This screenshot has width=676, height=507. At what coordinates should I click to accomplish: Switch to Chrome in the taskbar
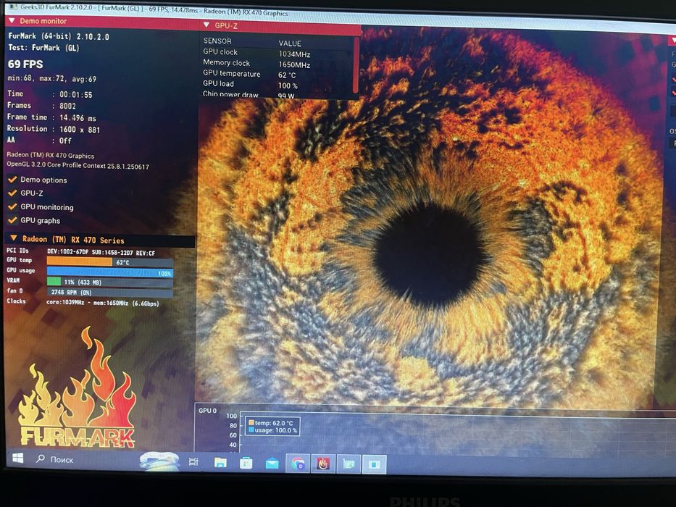pos(298,464)
